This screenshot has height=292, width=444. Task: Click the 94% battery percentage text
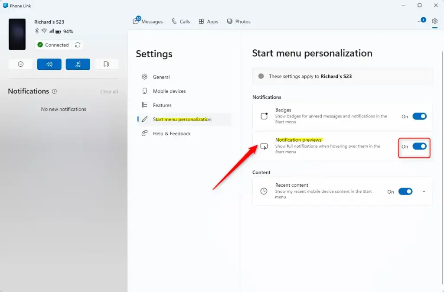coord(68,31)
